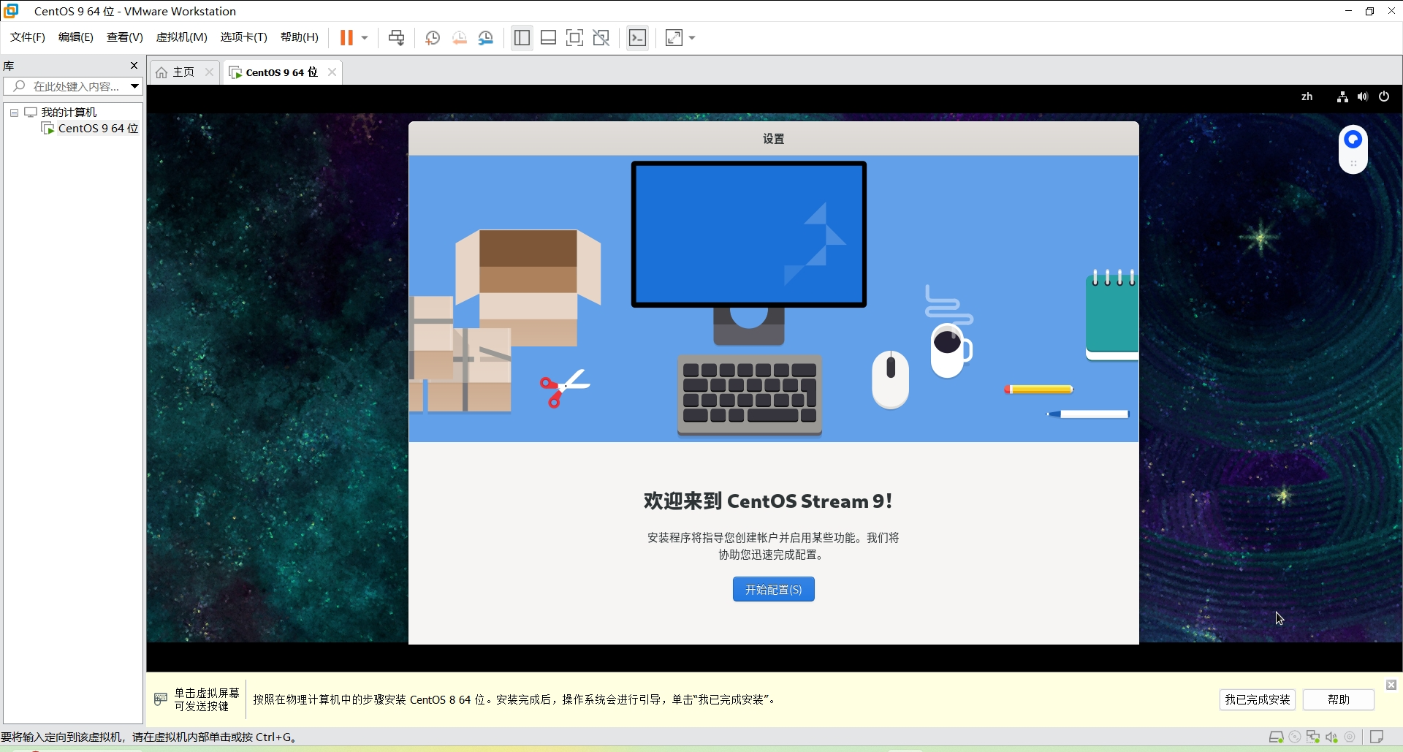Close the 主页 tab
This screenshot has width=1403, height=752.
pyautogui.click(x=210, y=72)
